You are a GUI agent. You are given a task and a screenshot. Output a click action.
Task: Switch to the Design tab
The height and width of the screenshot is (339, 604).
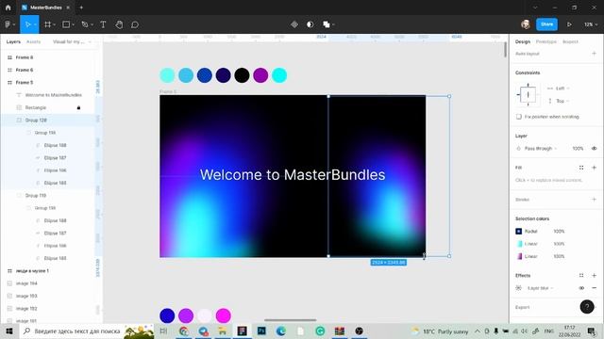click(x=523, y=41)
